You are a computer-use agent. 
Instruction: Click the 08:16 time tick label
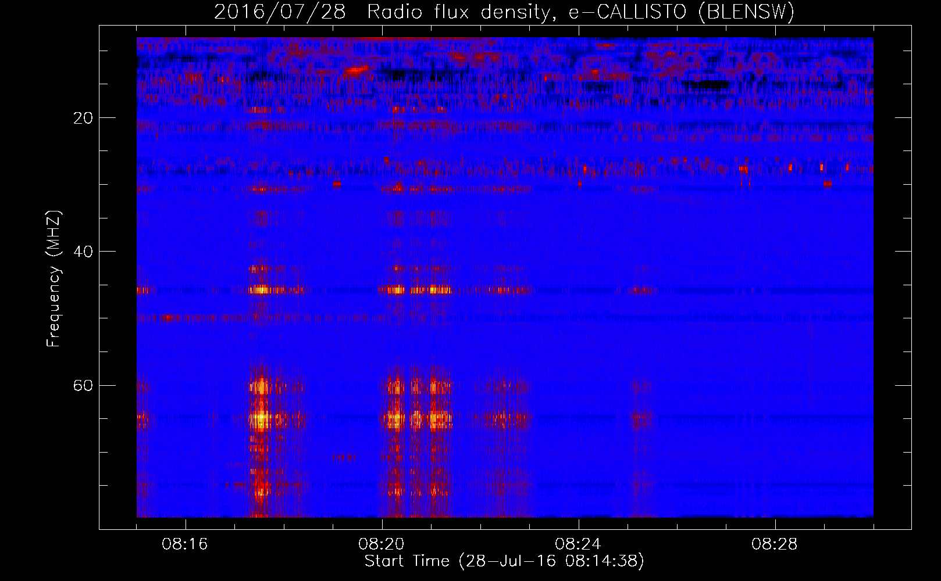(x=186, y=544)
